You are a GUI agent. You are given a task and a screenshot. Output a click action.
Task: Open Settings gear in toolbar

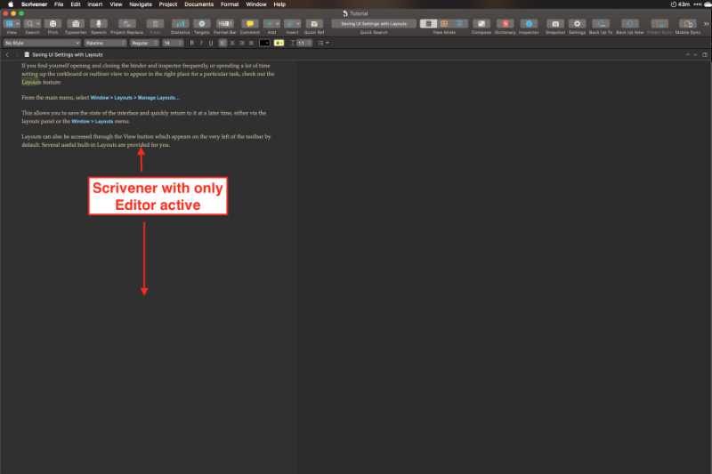click(577, 24)
